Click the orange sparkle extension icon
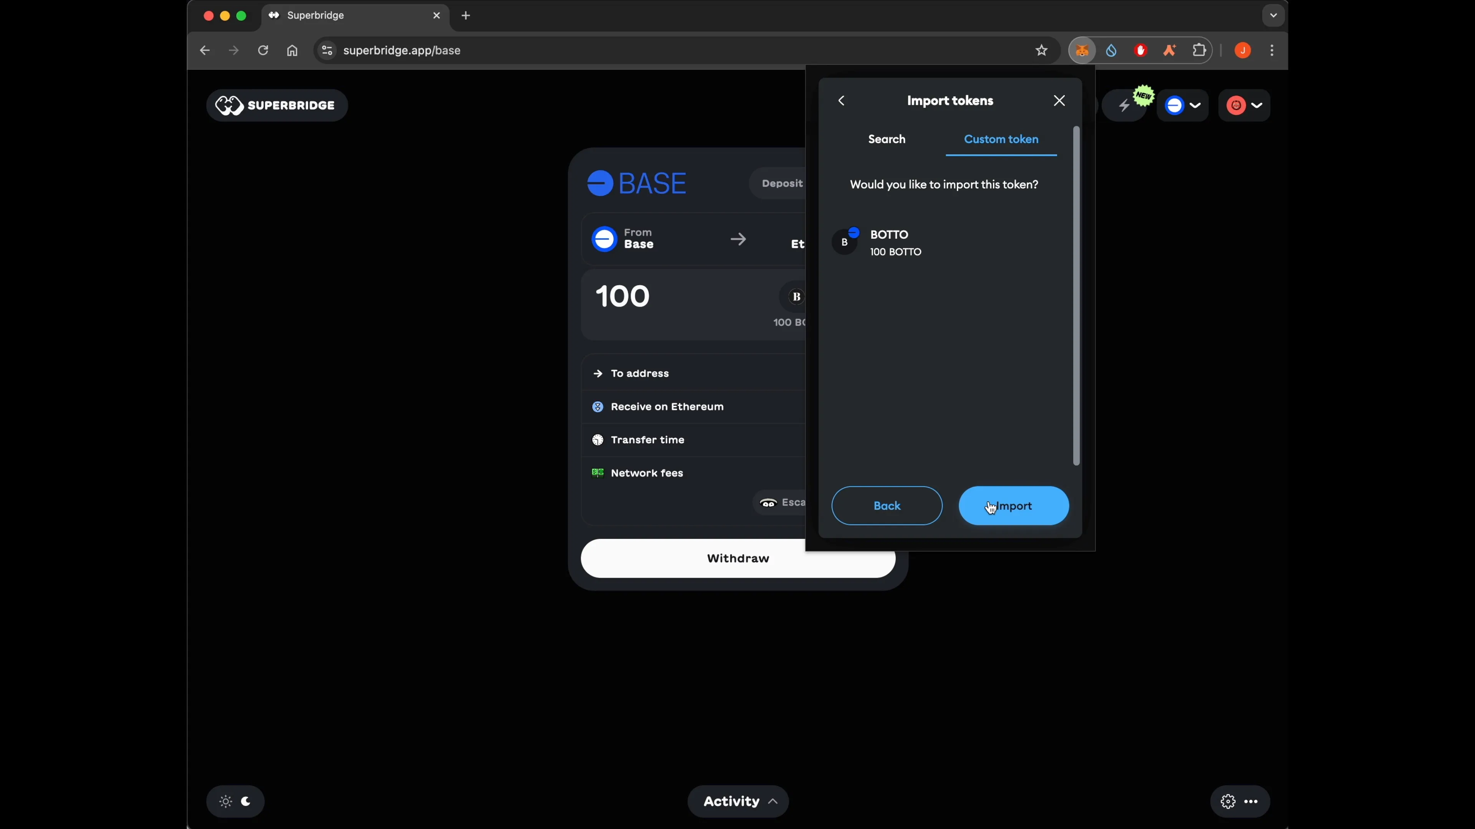The height and width of the screenshot is (829, 1475). 1170,50
